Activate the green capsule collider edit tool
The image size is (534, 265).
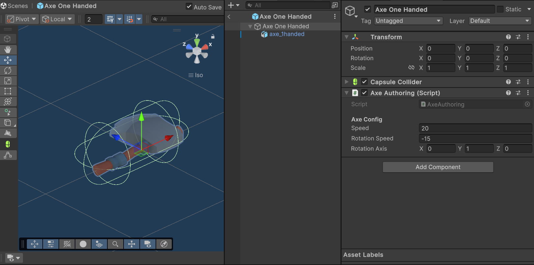click(x=8, y=144)
